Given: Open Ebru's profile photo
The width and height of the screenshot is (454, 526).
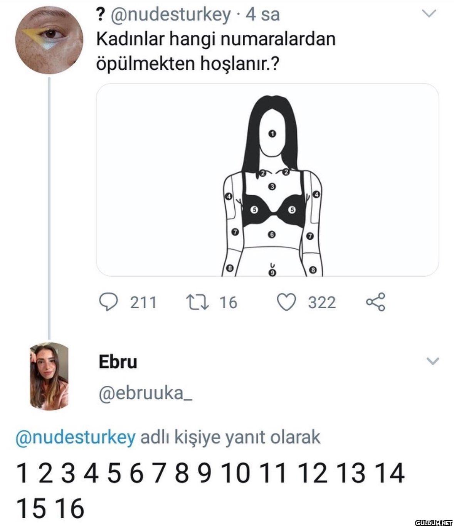Looking at the screenshot, I should (49, 376).
